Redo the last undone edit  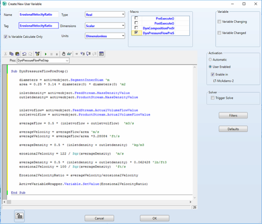(x=30, y=54)
